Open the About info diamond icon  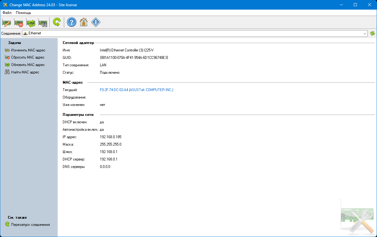96,22
